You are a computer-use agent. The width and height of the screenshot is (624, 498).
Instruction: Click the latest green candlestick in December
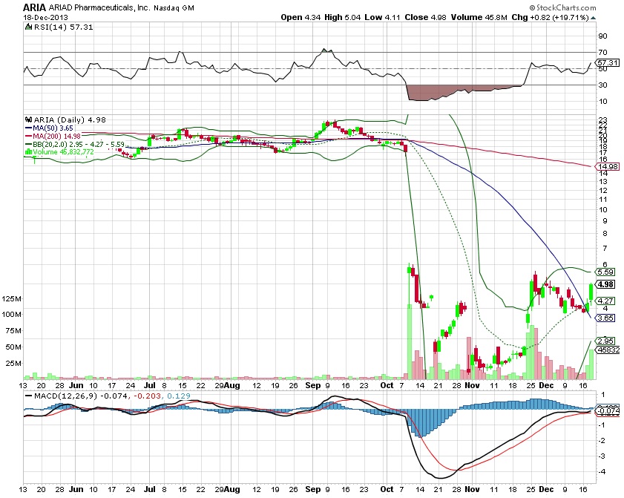[x=591, y=292]
